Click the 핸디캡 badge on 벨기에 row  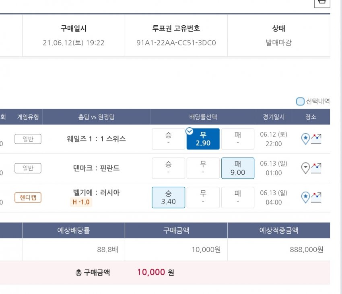click(28, 197)
